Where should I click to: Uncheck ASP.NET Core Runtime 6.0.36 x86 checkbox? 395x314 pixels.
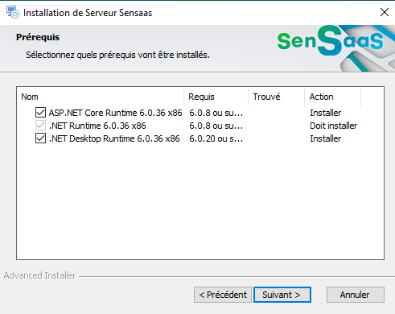pos(40,113)
